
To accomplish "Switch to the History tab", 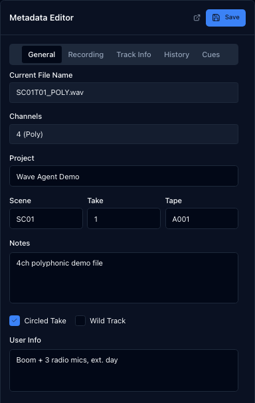I will click(177, 54).
